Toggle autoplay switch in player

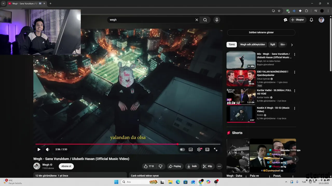(x=182, y=149)
